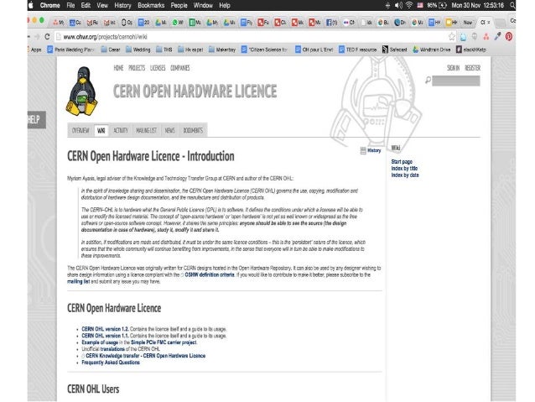Go forward with the browser forward arrow
The height and width of the screenshot is (402, 535).
(36, 37)
